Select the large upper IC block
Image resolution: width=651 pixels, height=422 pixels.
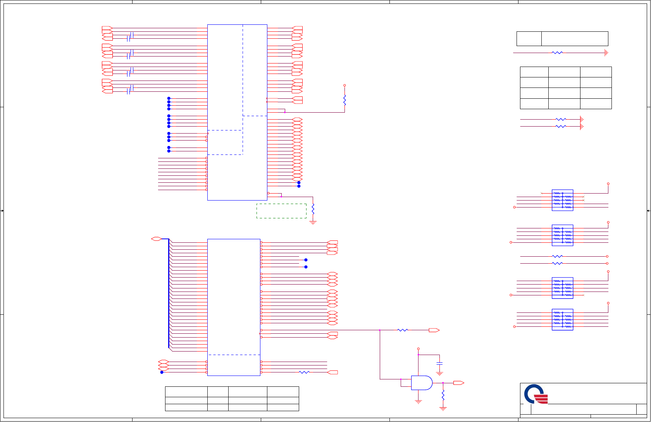[237, 112]
